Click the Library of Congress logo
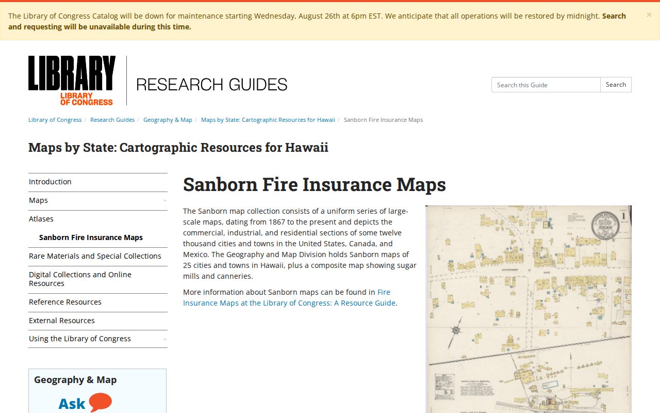Screen dimensions: 660x413 point(72,81)
